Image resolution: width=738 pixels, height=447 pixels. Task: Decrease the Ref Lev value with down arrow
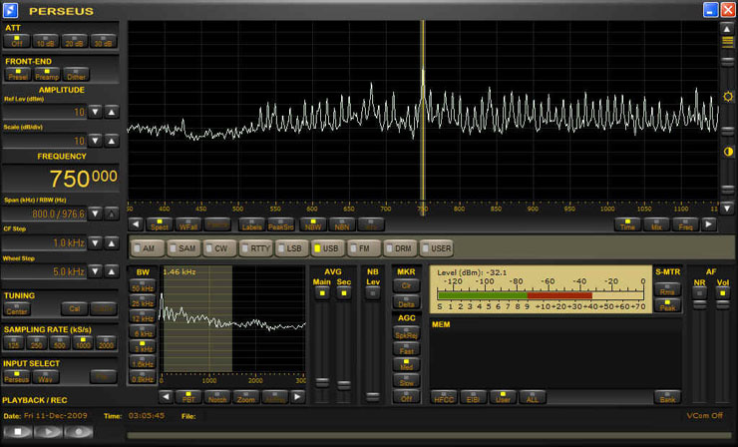95,112
